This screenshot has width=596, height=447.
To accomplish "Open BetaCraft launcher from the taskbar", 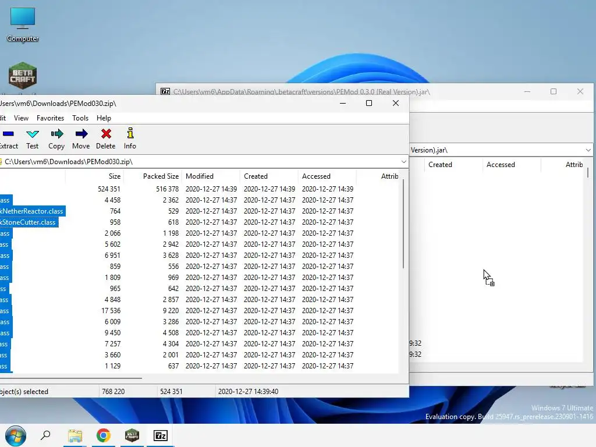I will coord(132,435).
